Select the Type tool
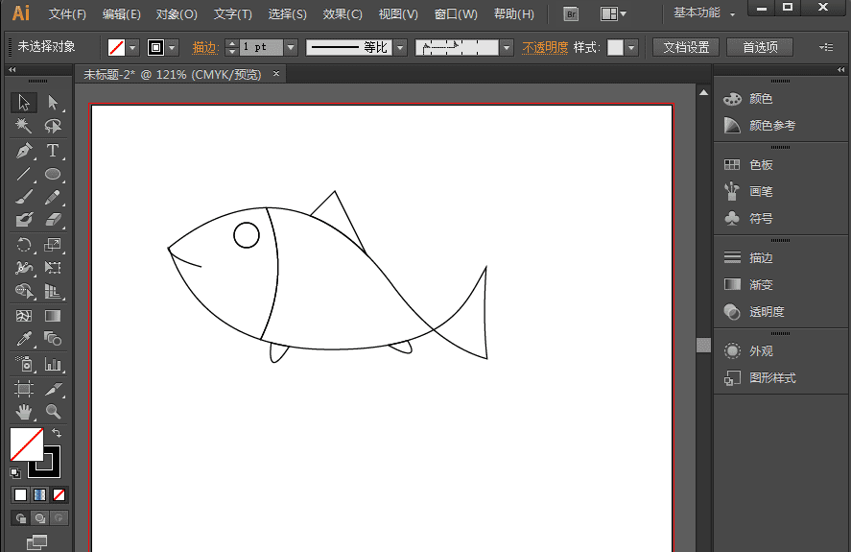Viewport: 851px width, 552px height. (53, 151)
